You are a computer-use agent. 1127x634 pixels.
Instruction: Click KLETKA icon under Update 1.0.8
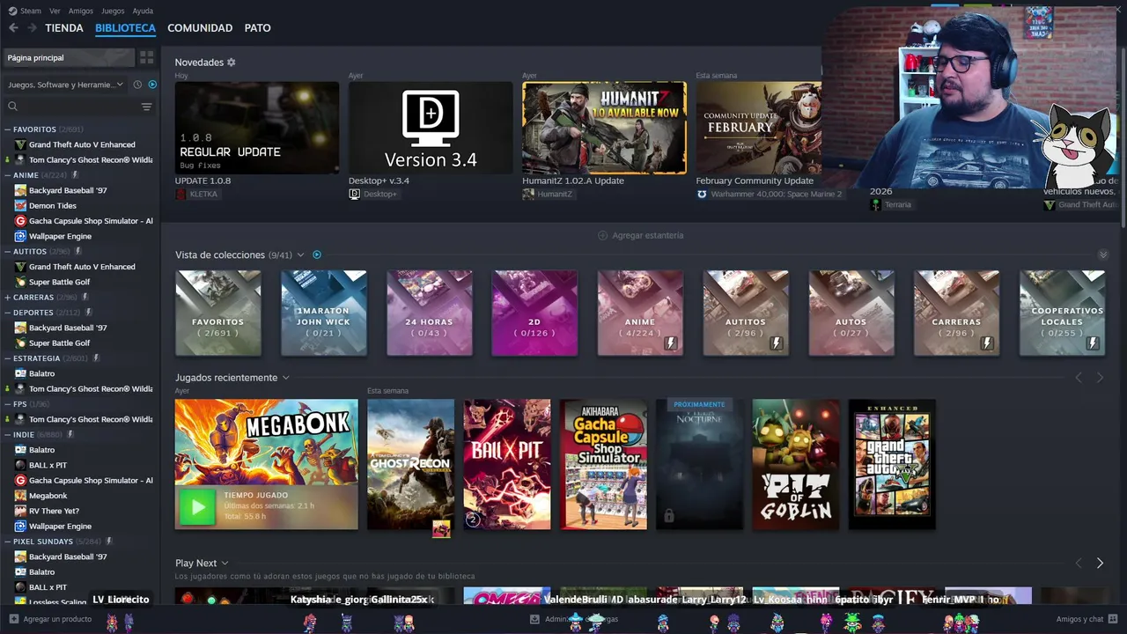point(180,194)
